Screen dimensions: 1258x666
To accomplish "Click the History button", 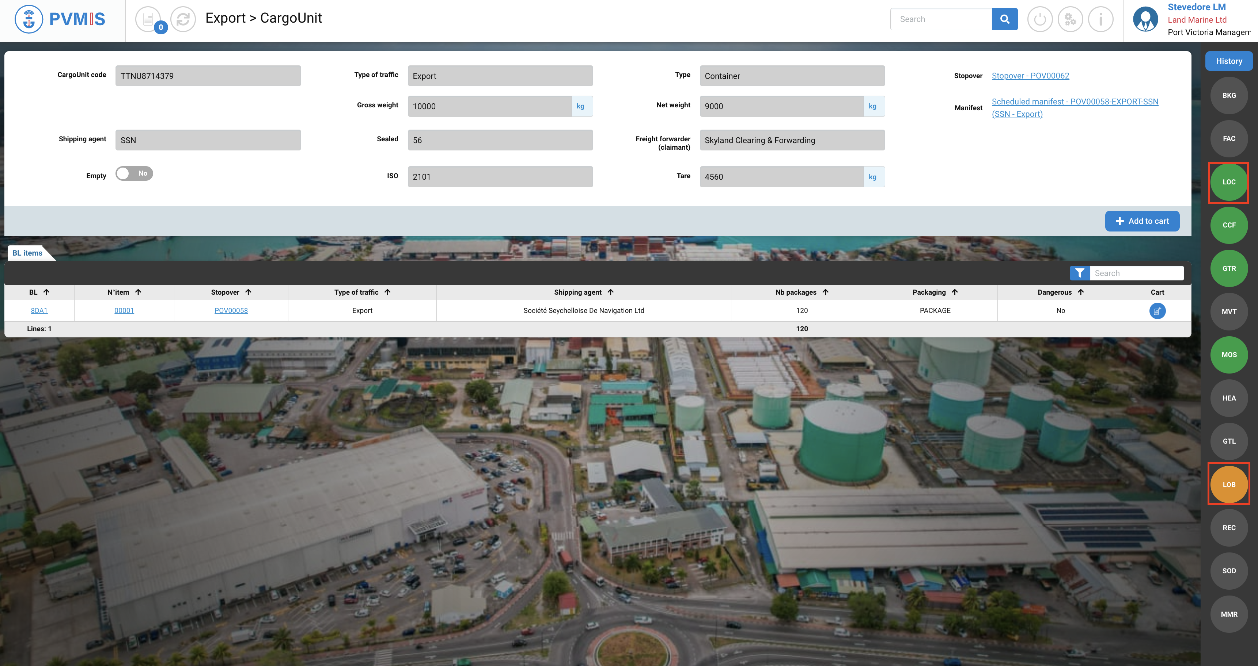I will [1229, 61].
